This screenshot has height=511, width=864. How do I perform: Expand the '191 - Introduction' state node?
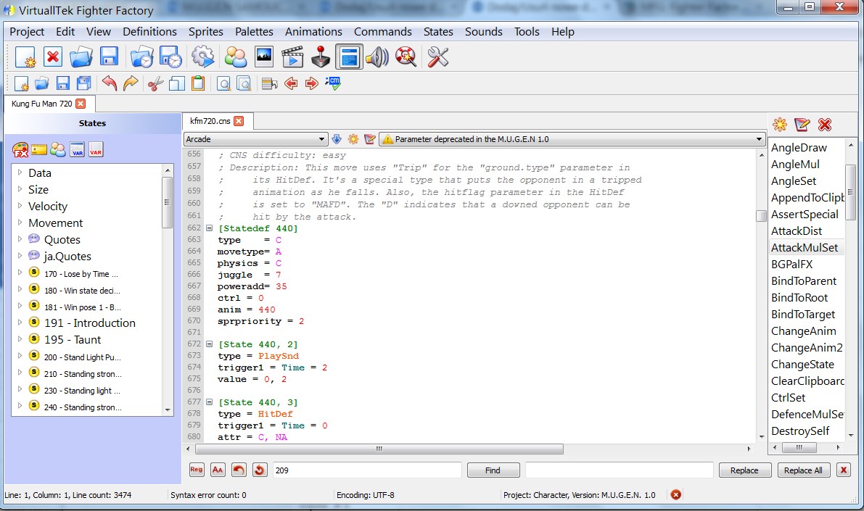[x=20, y=322]
